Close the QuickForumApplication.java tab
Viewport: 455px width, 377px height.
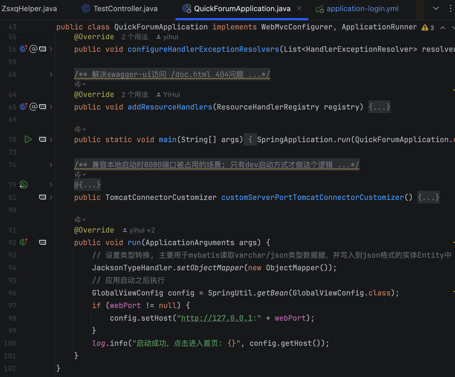299,9
